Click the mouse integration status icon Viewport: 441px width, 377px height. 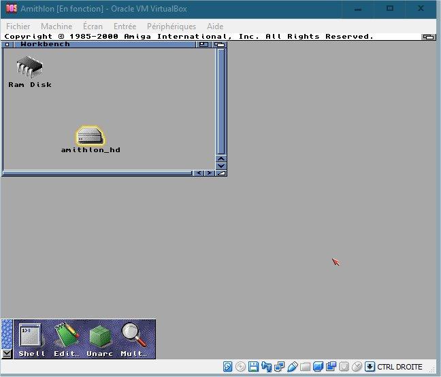click(357, 367)
